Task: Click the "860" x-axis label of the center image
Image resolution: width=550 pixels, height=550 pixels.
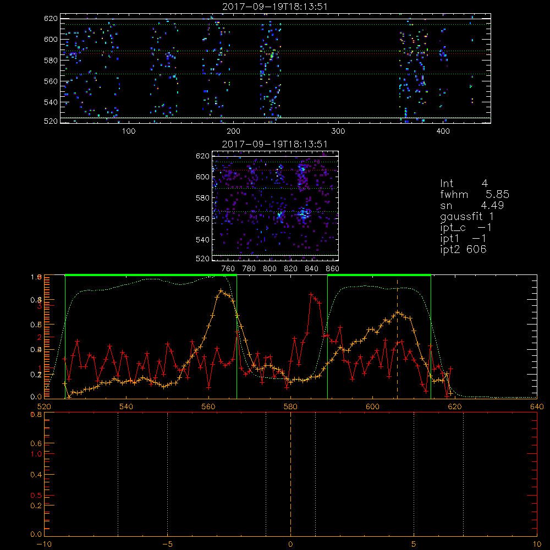Action: tap(333, 269)
